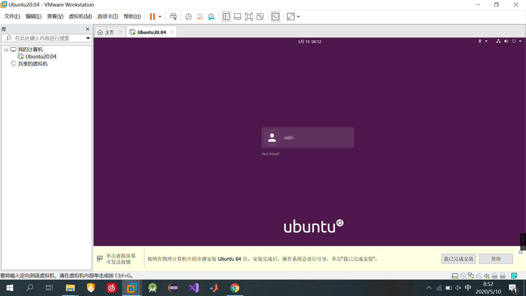Viewport: 526px width, 296px height.
Task: Collapse the 我的计算机 tree node
Action: click(x=6, y=49)
